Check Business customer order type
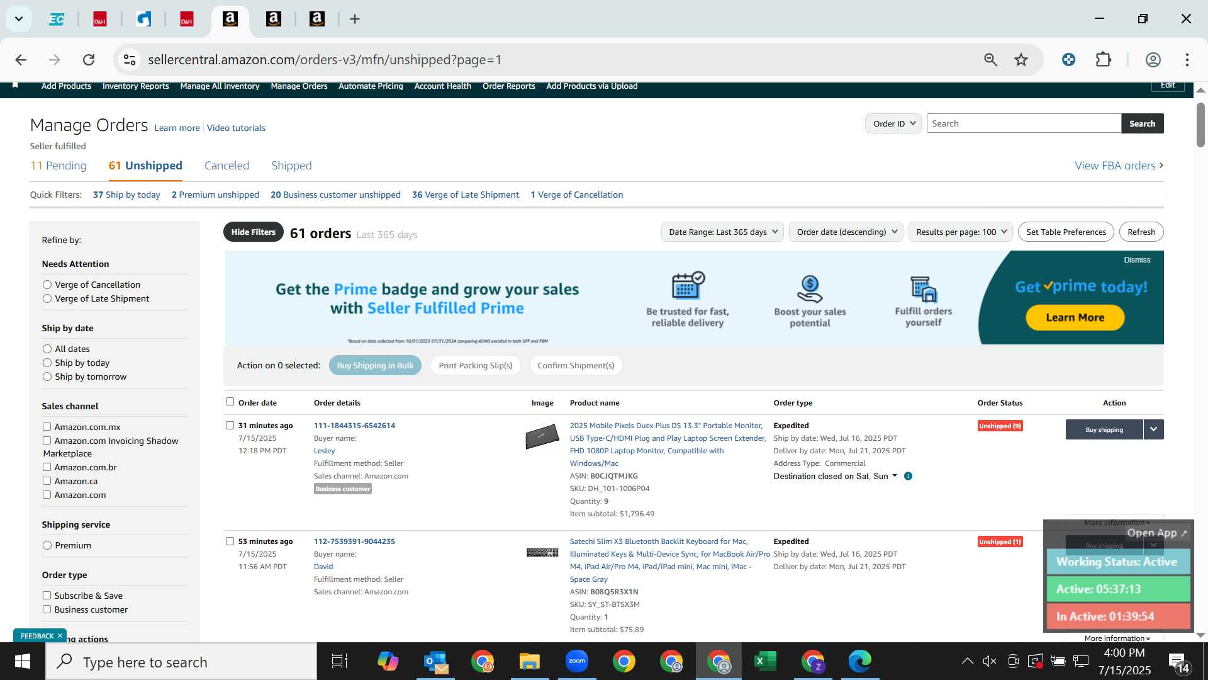 [47, 609]
